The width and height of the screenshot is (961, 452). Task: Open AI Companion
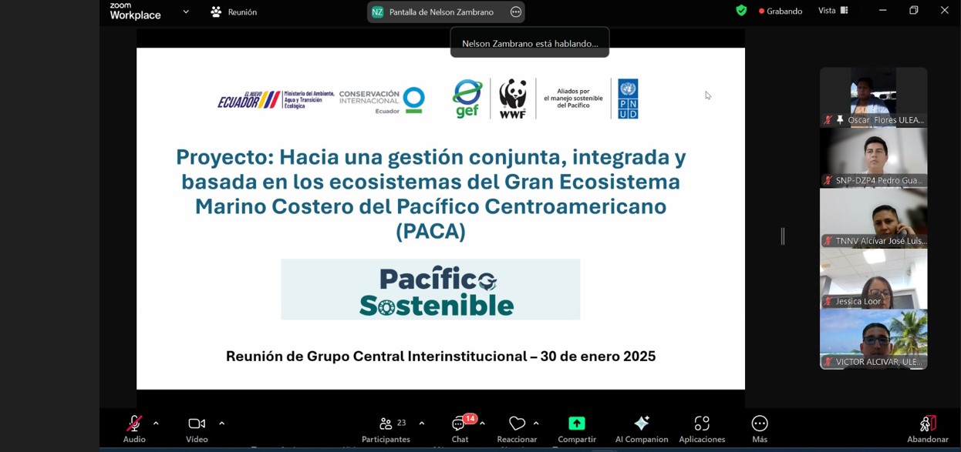point(641,428)
